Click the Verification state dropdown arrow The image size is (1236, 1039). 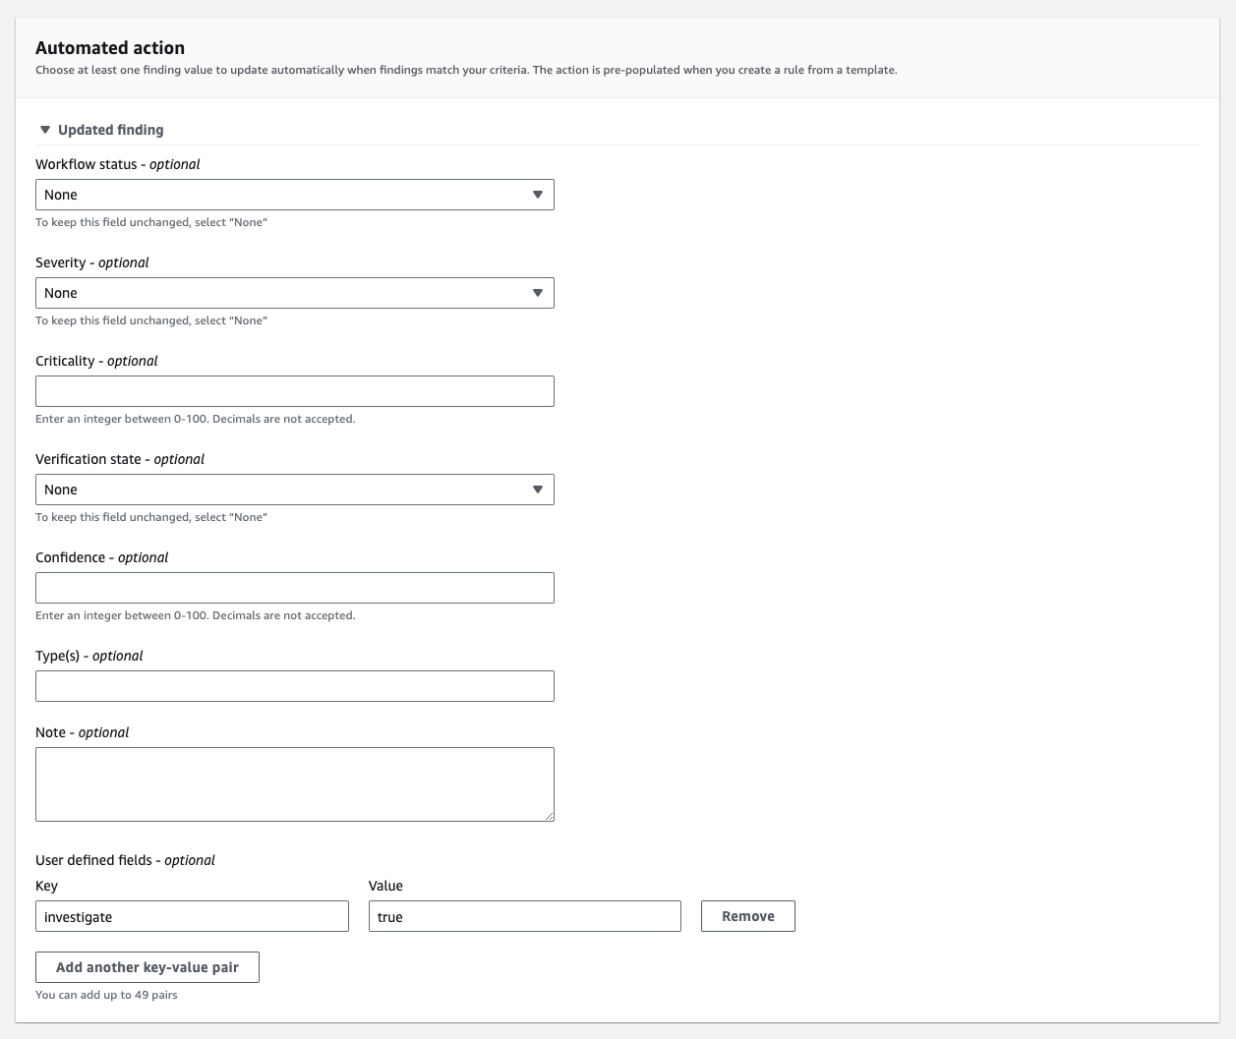539,489
